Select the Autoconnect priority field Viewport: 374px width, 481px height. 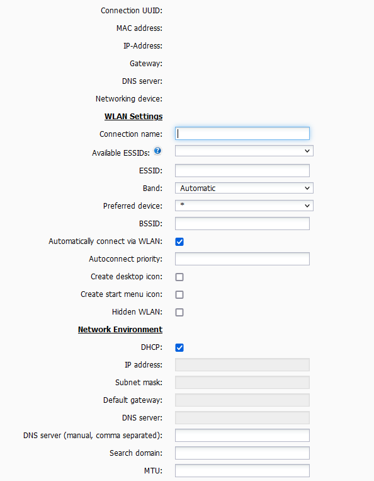click(x=242, y=259)
